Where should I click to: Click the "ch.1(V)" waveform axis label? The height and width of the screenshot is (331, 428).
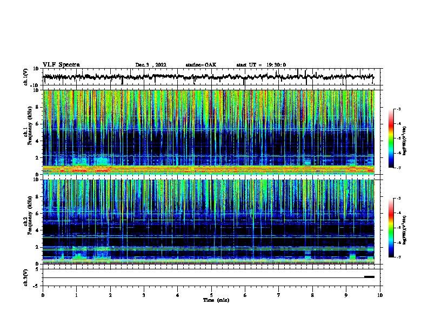(x=26, y=77)
